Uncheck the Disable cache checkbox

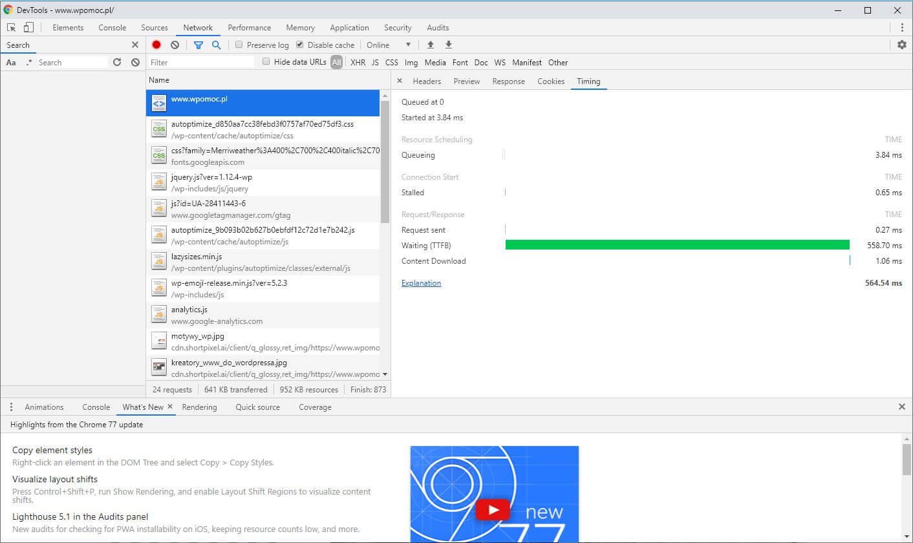[x=300, y=45]
